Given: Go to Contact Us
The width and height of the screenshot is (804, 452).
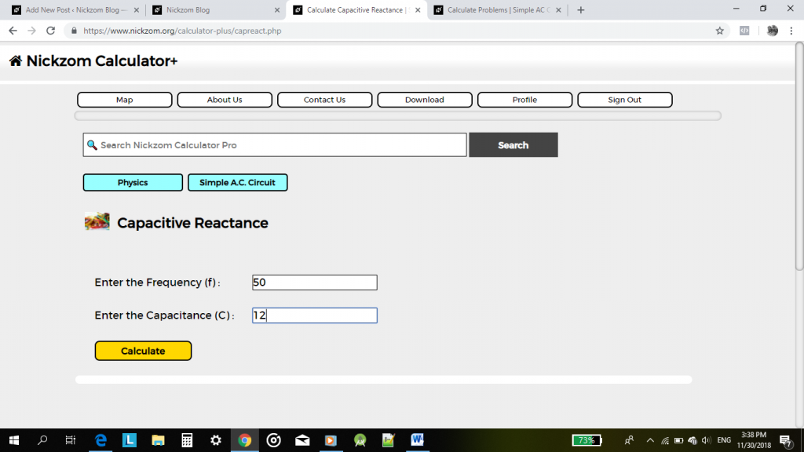Looking at the screenshot, I should 324,100.
